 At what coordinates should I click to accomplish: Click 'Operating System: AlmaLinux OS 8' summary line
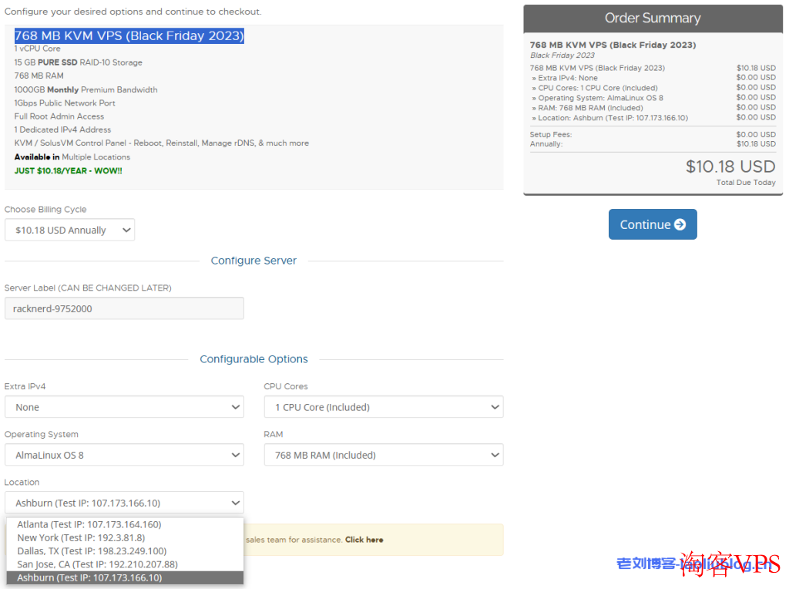[x=597, y=98]
